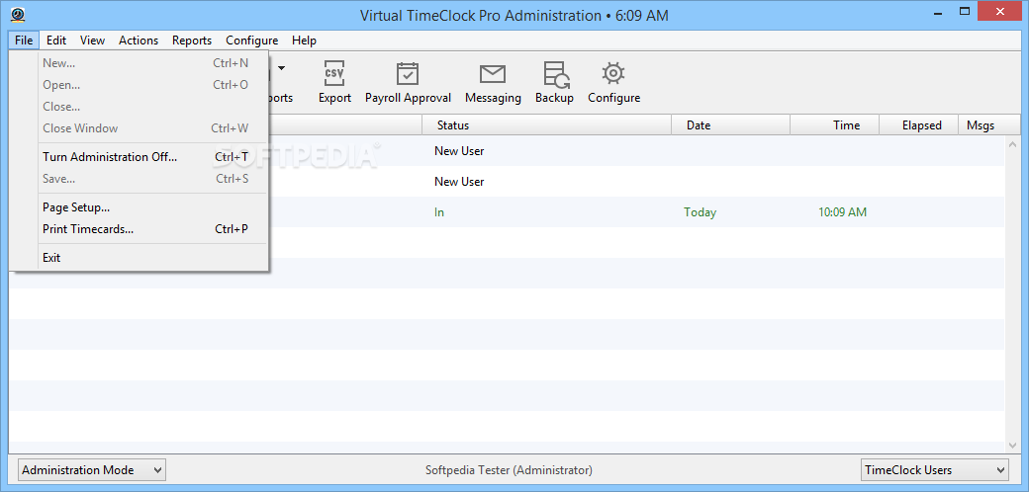Click the Backup toolbar icon
This screenshot has width=1029, height=492.
click(554, 75)
